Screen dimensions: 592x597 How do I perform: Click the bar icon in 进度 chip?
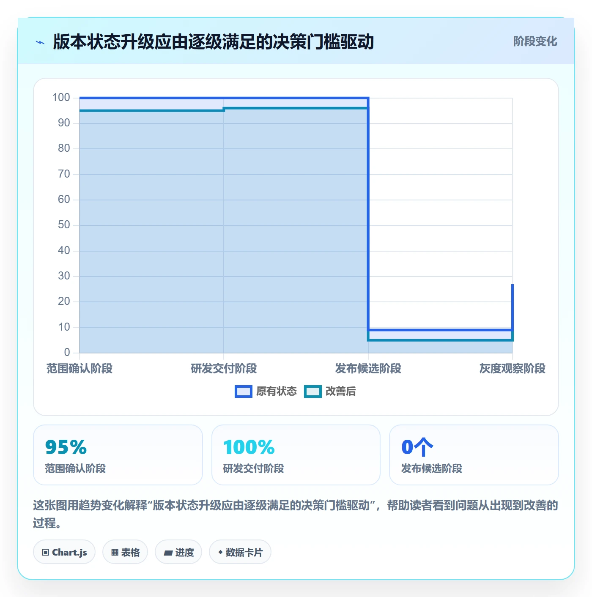168,553
